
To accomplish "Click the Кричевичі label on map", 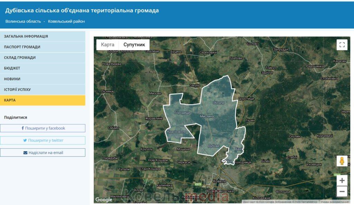I will click(325, 136).
